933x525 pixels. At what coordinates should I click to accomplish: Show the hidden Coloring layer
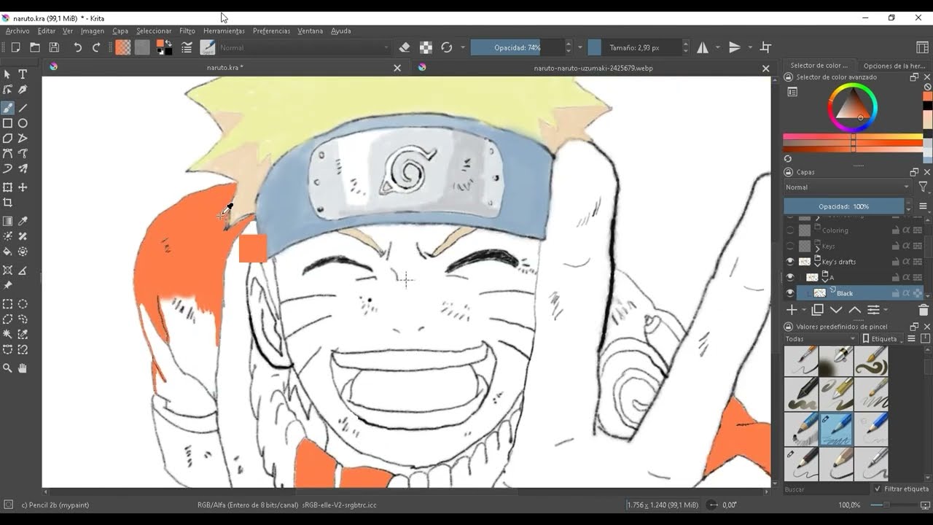click(x=790, y=230)
